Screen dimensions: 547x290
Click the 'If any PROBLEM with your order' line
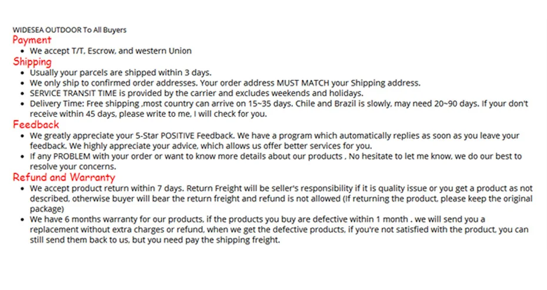tap(276, 156)
